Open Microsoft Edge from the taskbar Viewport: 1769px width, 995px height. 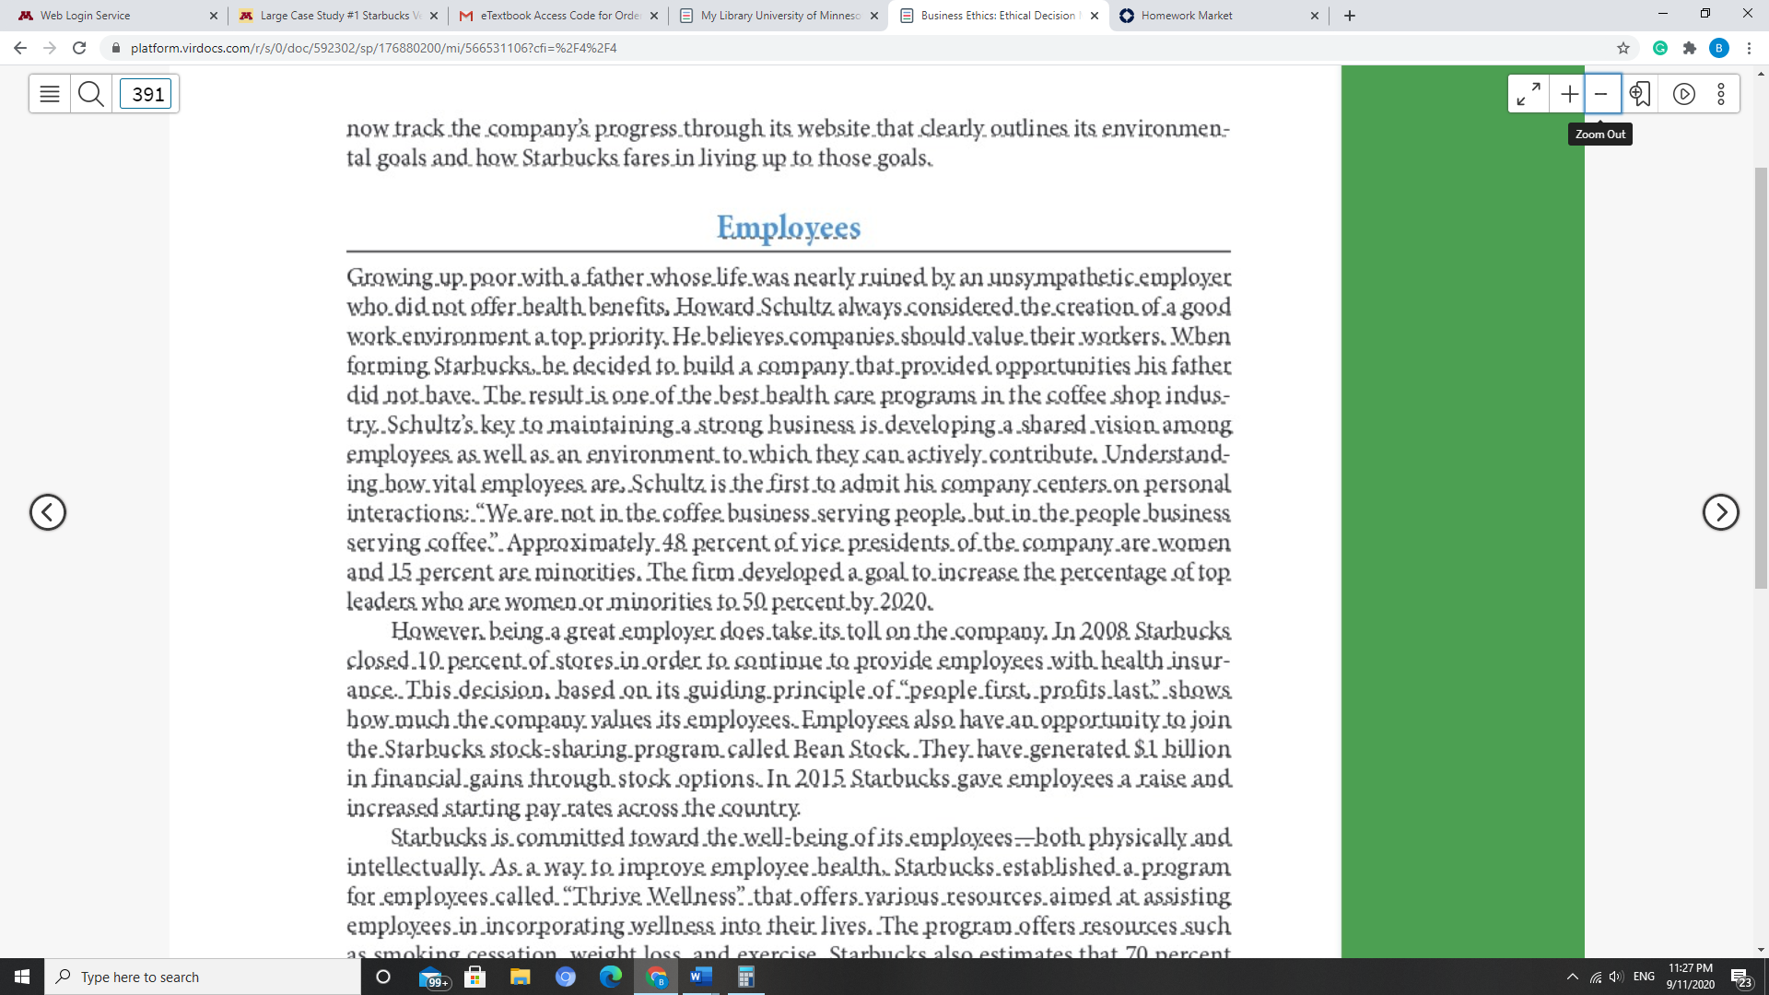(x=611, y=977)
